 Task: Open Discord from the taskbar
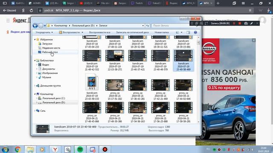tap(93, 150)
